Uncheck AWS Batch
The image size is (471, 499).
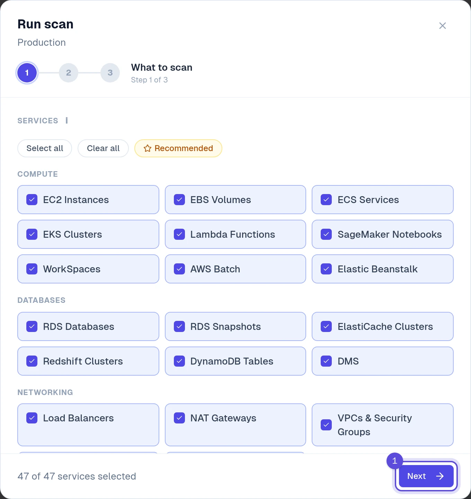[179, 269]
